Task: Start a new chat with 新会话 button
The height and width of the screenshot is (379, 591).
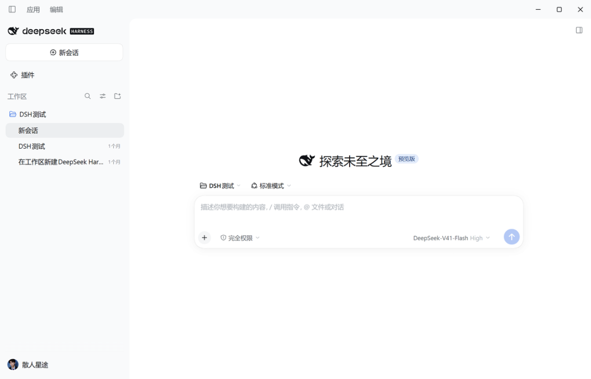Action: [64, 53]
